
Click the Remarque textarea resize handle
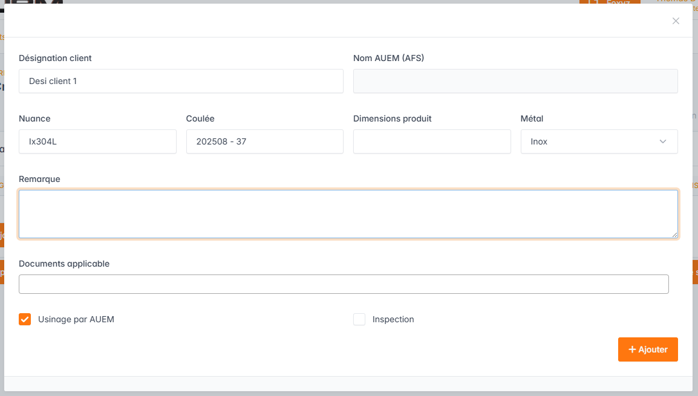coord(674,235)
